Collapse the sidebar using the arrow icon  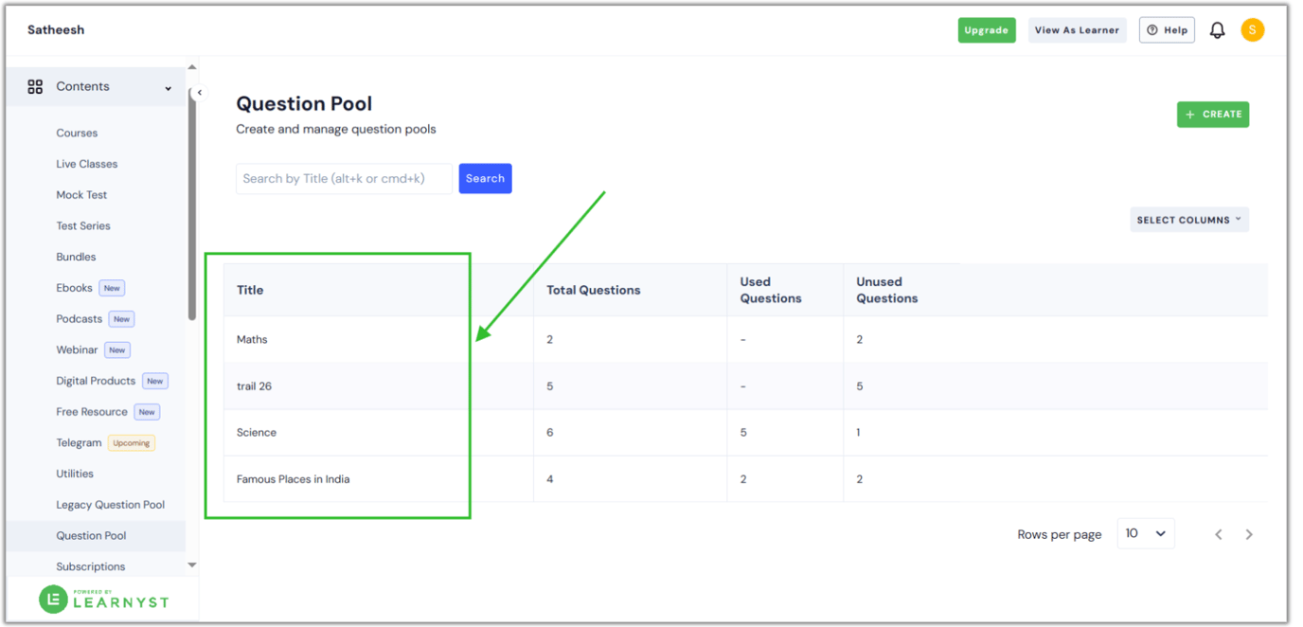200,92
